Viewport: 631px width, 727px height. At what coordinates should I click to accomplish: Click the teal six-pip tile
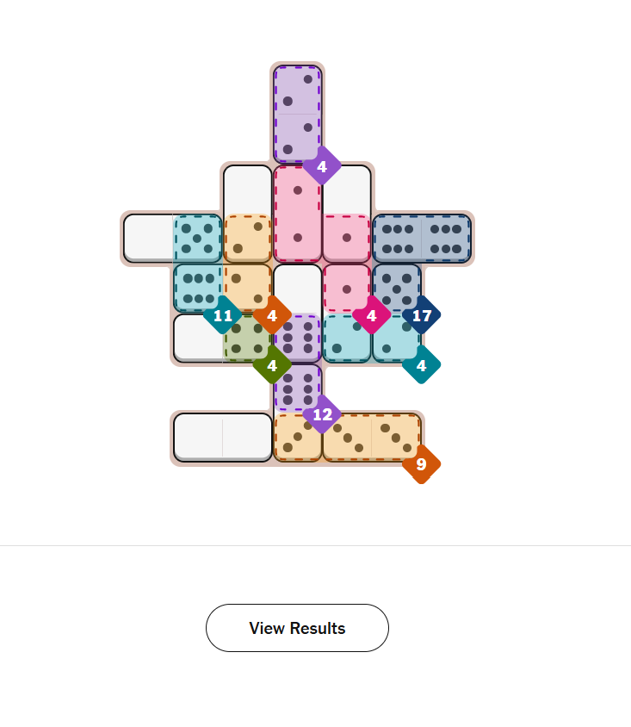click(x=198, y=288)
